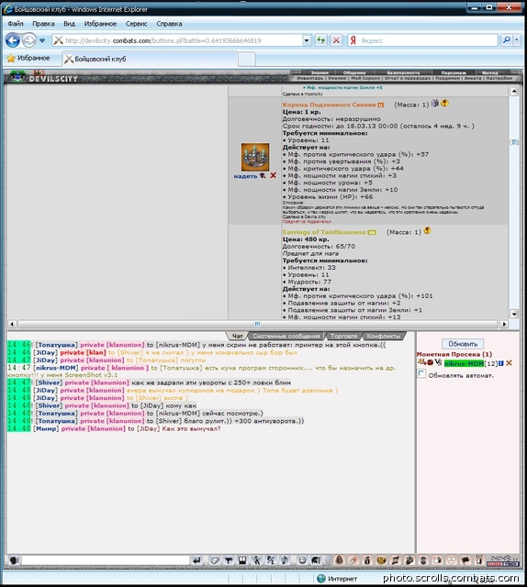
Task: Click the small icon next to надеть
Action: [263, 175]
